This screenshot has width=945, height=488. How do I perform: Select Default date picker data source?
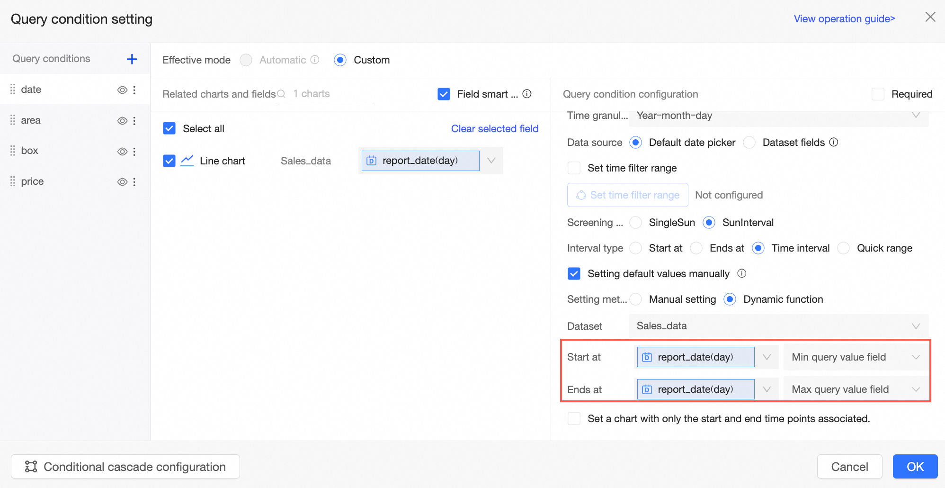click(x=636, y=142)
